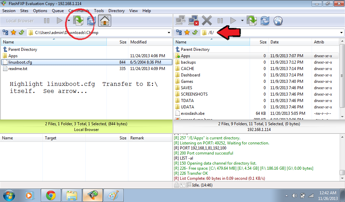
Task: Go up one level in remote pane
Action: [195, 33]
